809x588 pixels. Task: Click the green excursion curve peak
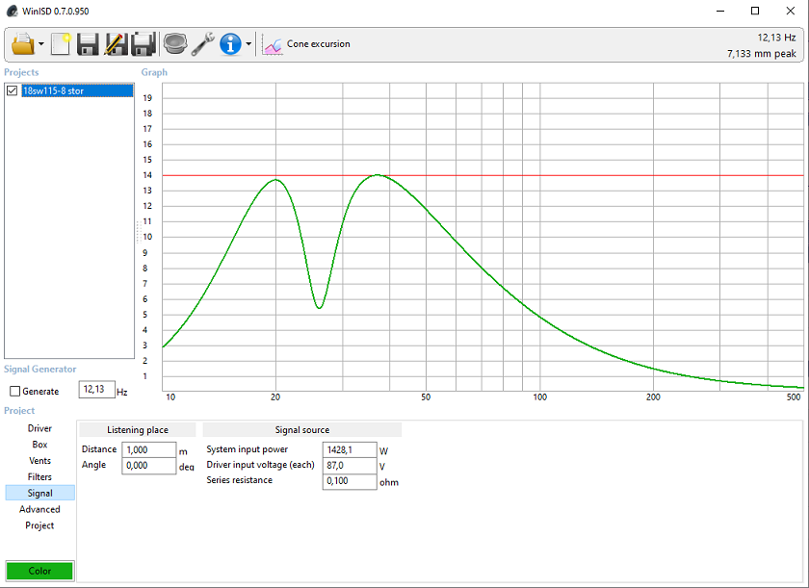(x=378, y=175)
